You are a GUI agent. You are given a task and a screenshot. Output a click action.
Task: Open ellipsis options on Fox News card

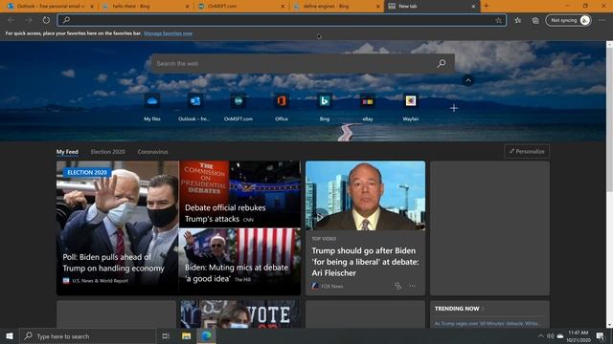point(413,287)
